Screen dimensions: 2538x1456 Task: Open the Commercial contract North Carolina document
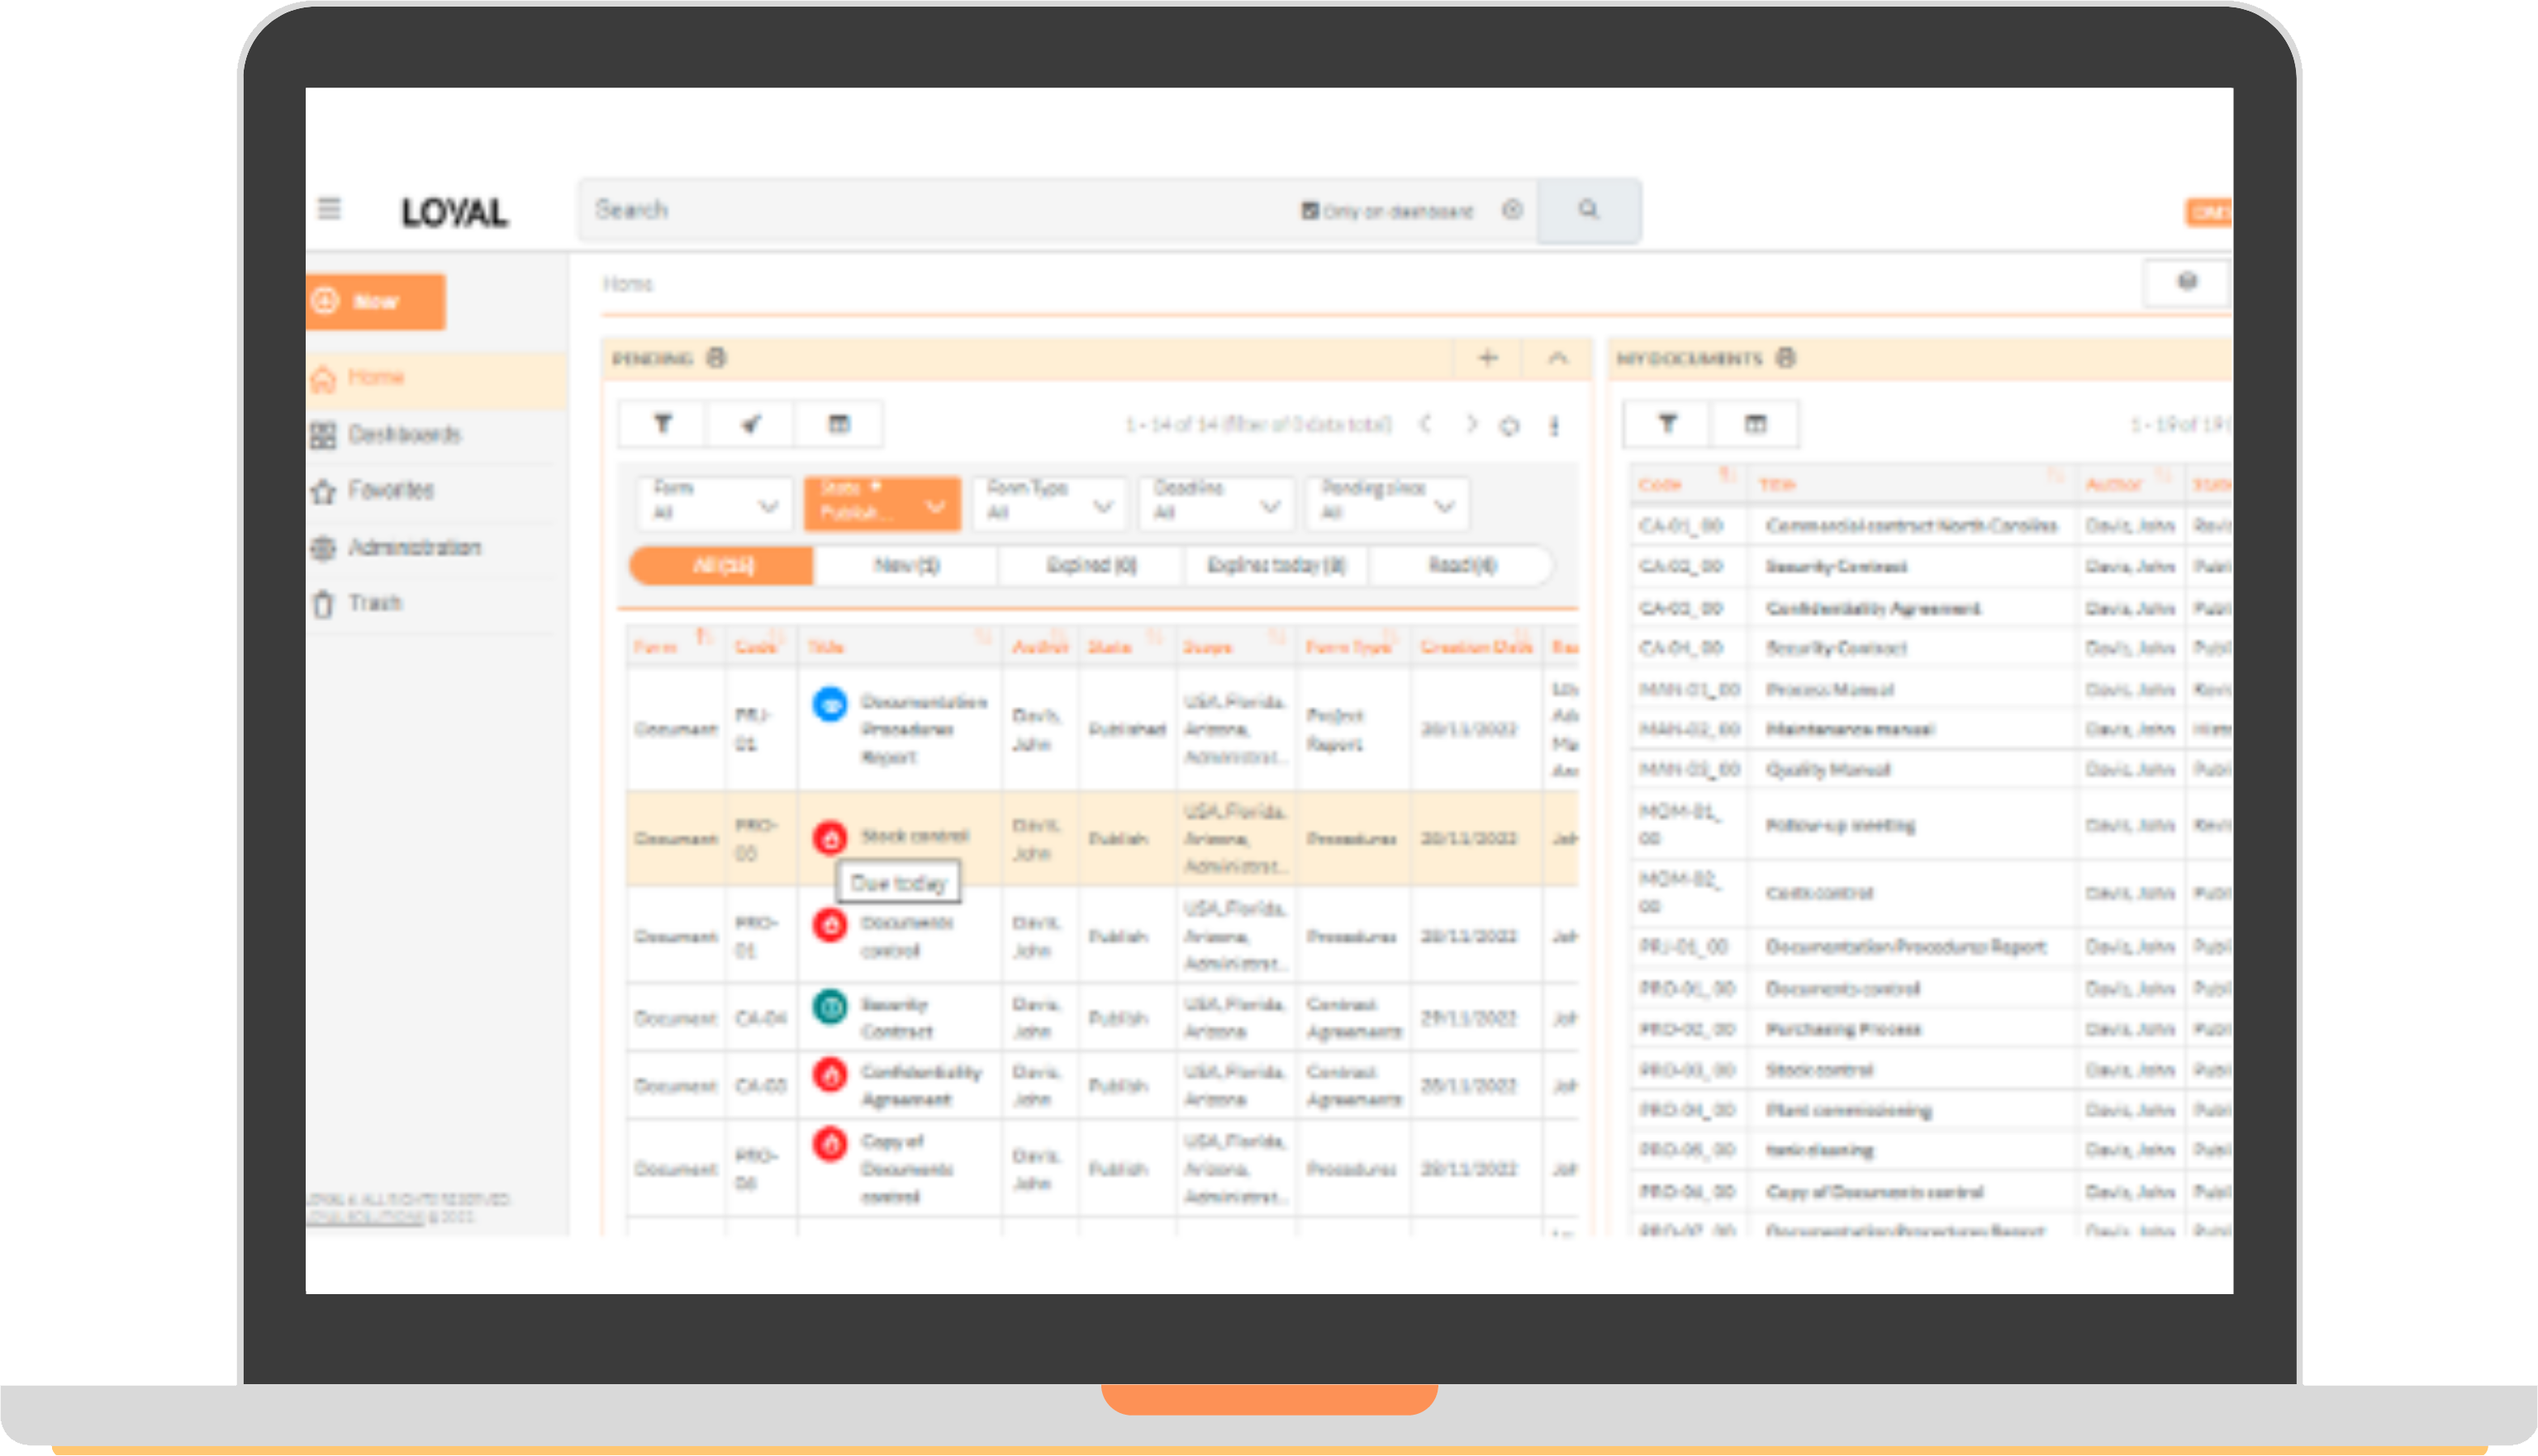(x=1910, y=526)
